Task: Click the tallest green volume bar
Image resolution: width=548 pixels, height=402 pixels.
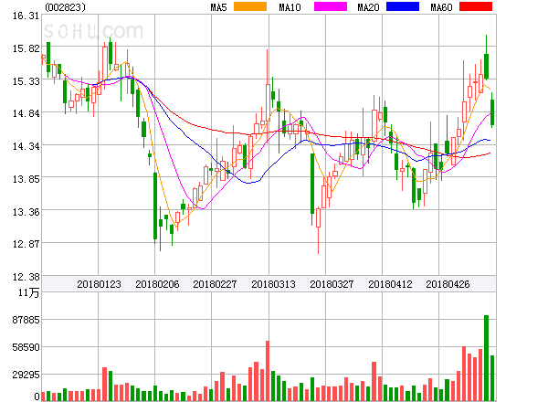Action: [487, 357]
